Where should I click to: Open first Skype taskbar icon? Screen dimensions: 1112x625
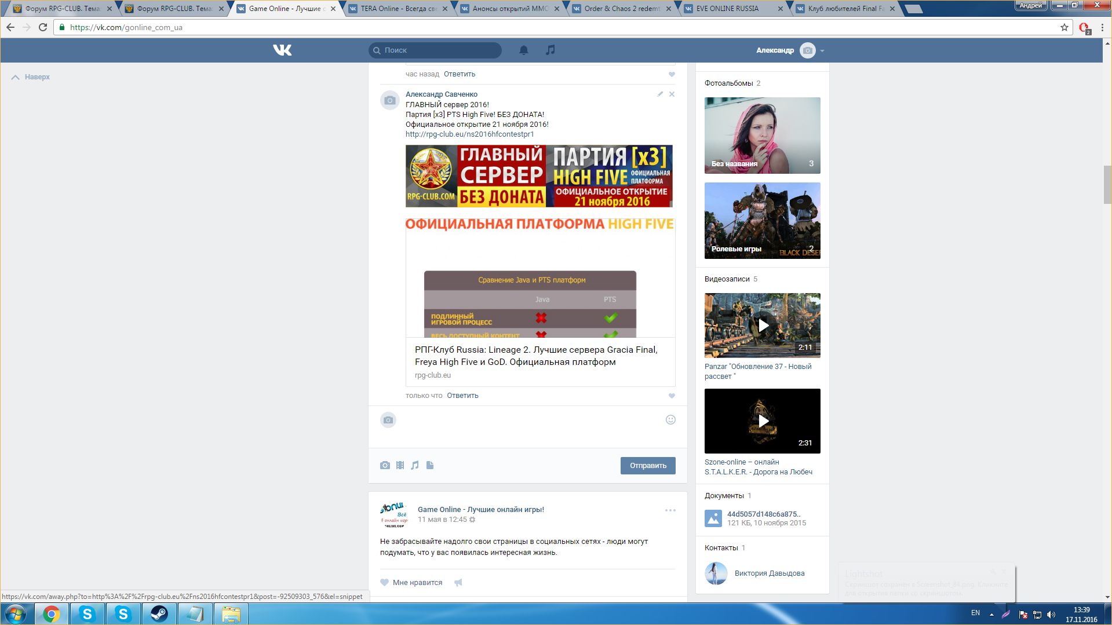point(87,614)
